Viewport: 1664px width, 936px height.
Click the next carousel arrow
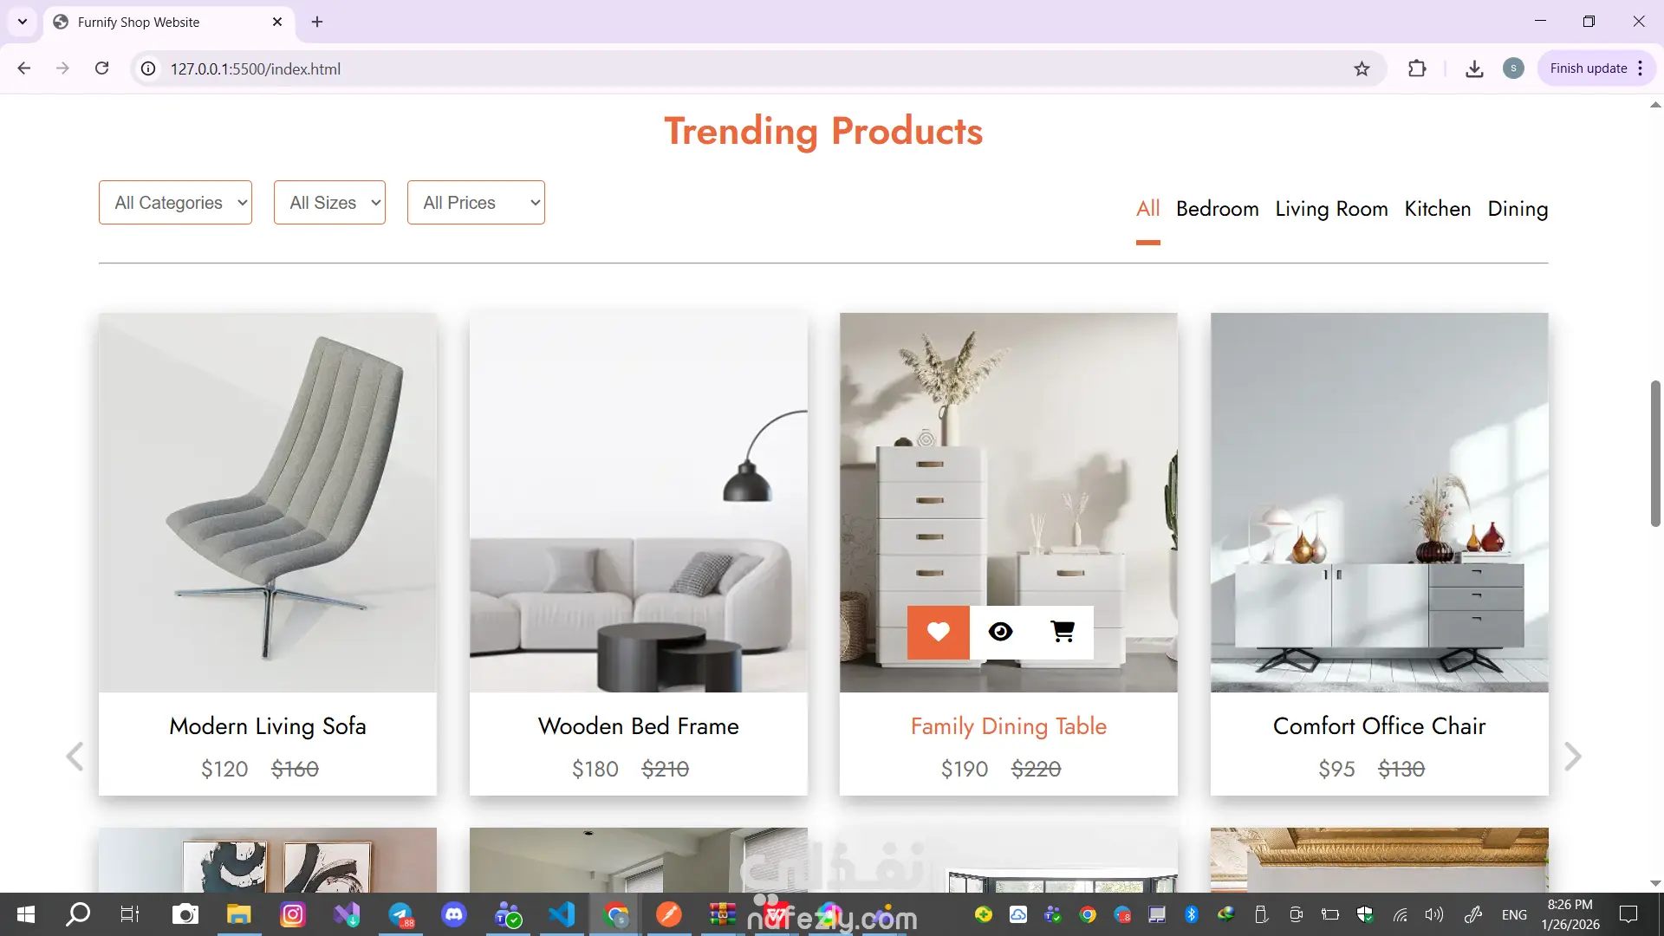pyautogui.click(x=1572, y=757)
